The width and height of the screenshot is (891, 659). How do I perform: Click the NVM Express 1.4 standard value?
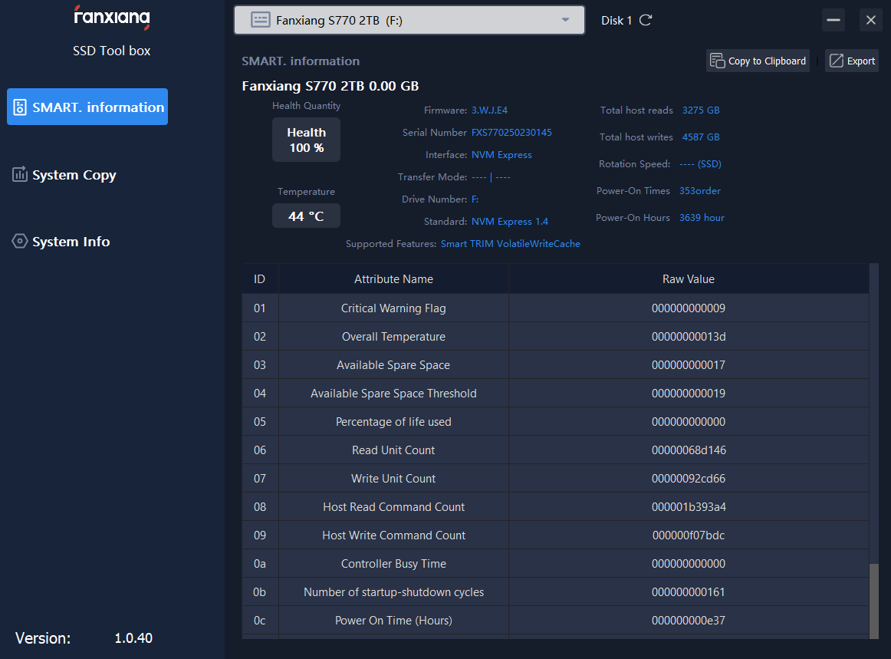click(x=510, y=222)
